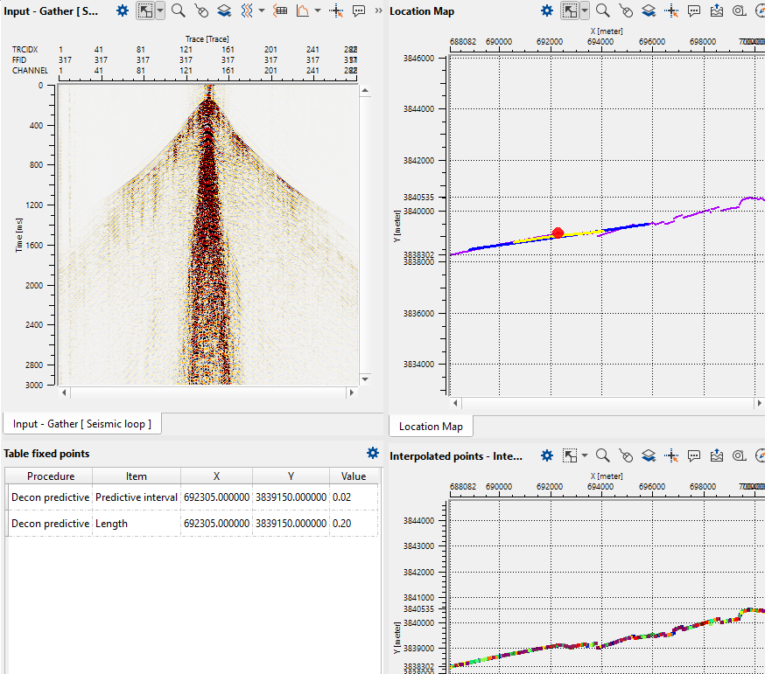Toggle selection mode button in Location Map toolbar
The width and height of the screenshot is (765, 674).
click(x=570, y=10)
